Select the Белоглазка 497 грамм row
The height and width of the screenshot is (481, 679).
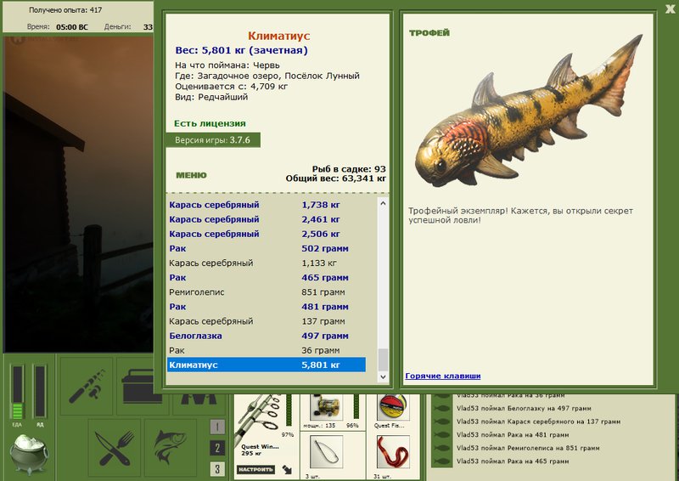tap(267, 336)
